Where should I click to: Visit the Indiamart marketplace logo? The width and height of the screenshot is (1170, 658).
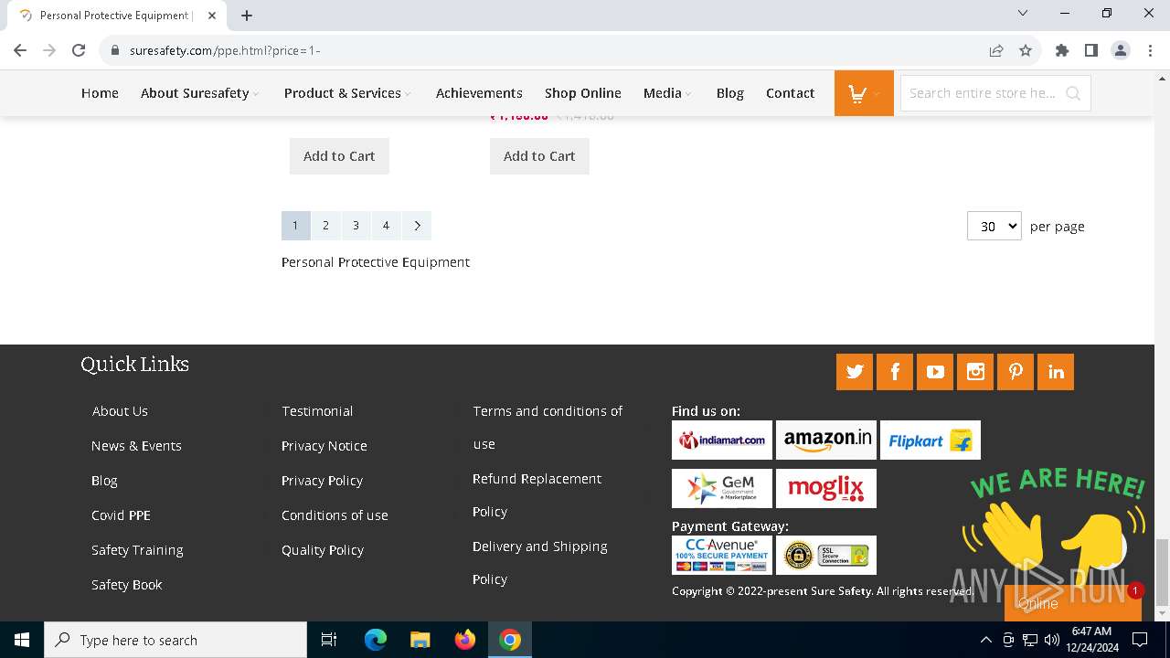(722, 440)
